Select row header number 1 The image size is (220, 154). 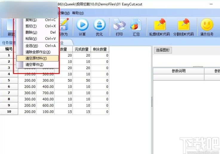(x=9, y=55)
